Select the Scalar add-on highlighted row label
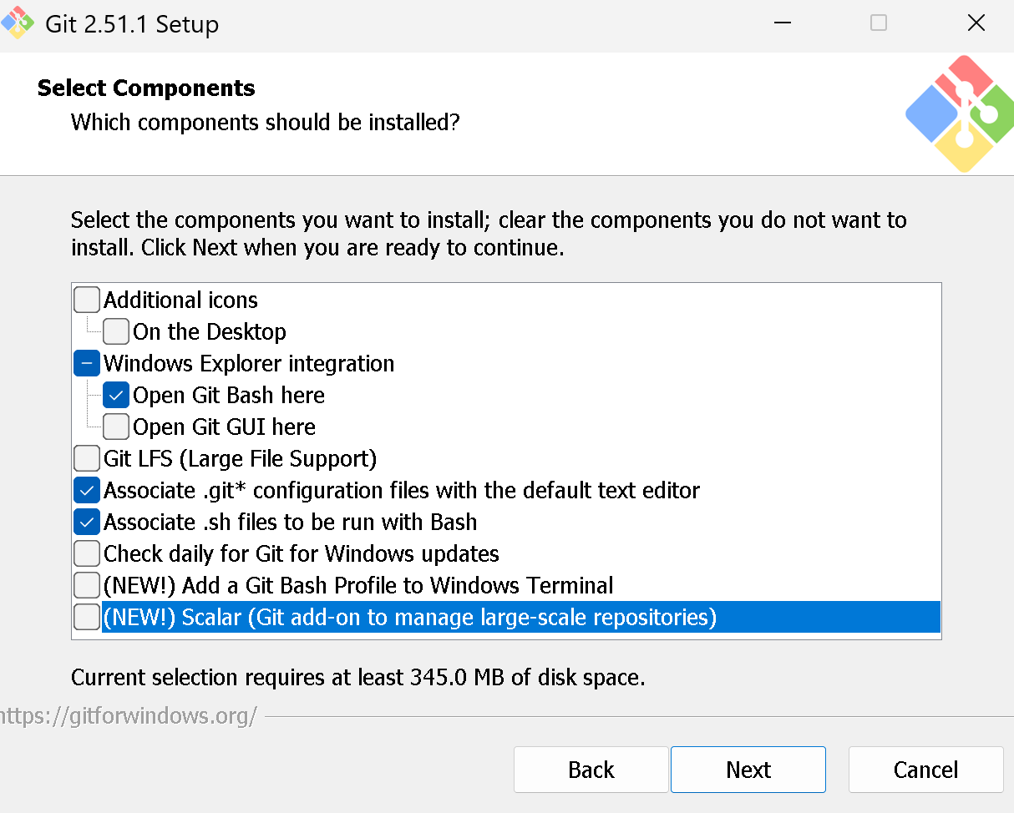 pos(409,618)
